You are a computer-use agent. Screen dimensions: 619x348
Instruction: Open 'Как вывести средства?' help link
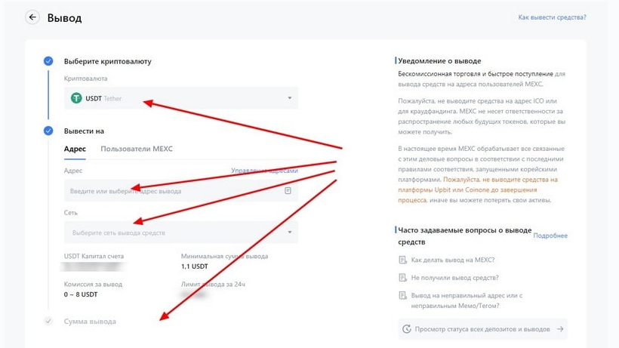[552, 17]
